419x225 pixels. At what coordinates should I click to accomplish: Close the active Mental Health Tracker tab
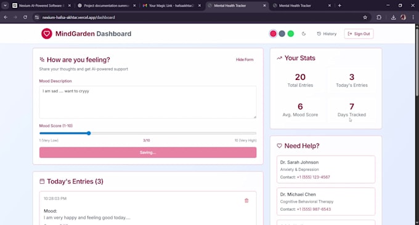264,6
